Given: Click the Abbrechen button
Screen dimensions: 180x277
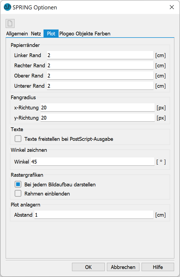Looking at the screenshot, I should (123, 267).
